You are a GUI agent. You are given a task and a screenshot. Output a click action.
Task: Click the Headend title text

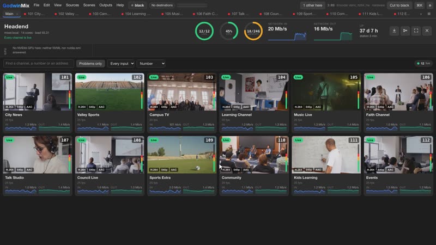[16, 26]
